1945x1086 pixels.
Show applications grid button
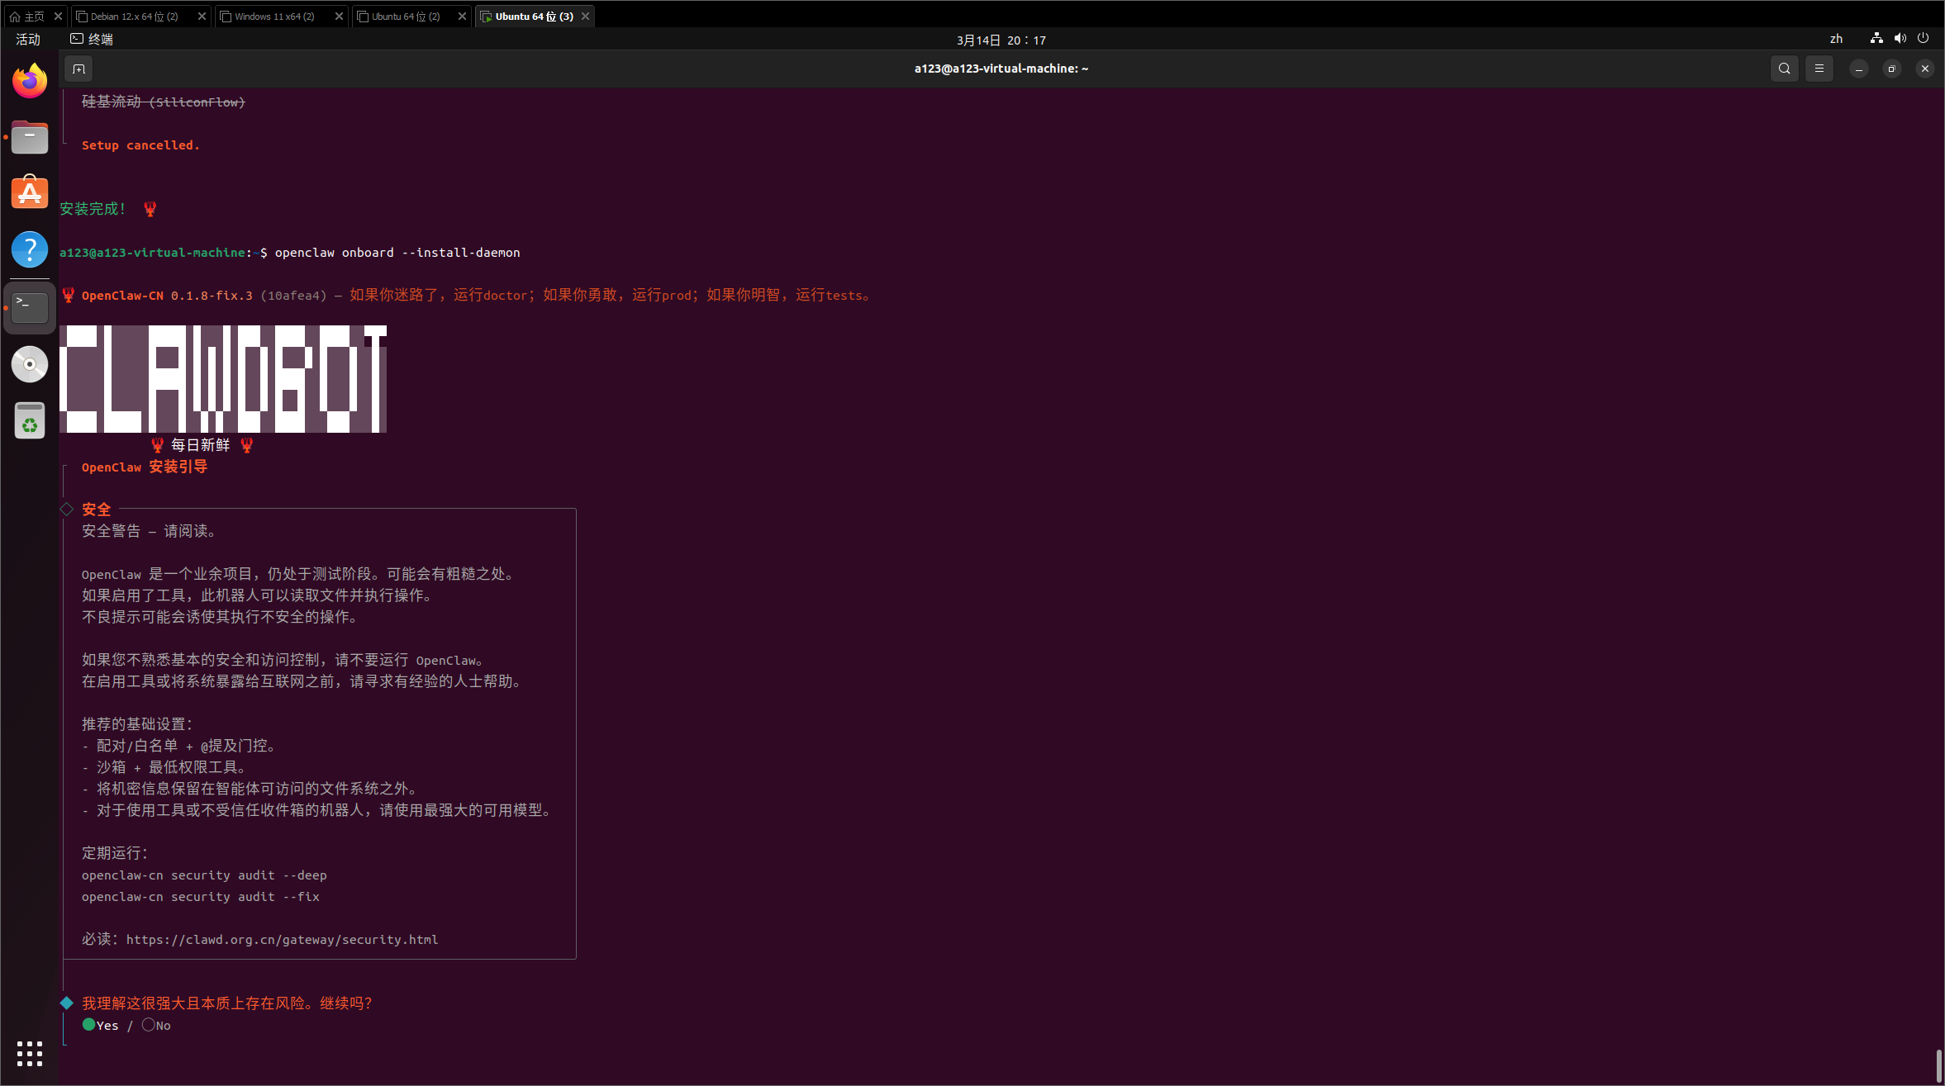[x=30, y=1053]
